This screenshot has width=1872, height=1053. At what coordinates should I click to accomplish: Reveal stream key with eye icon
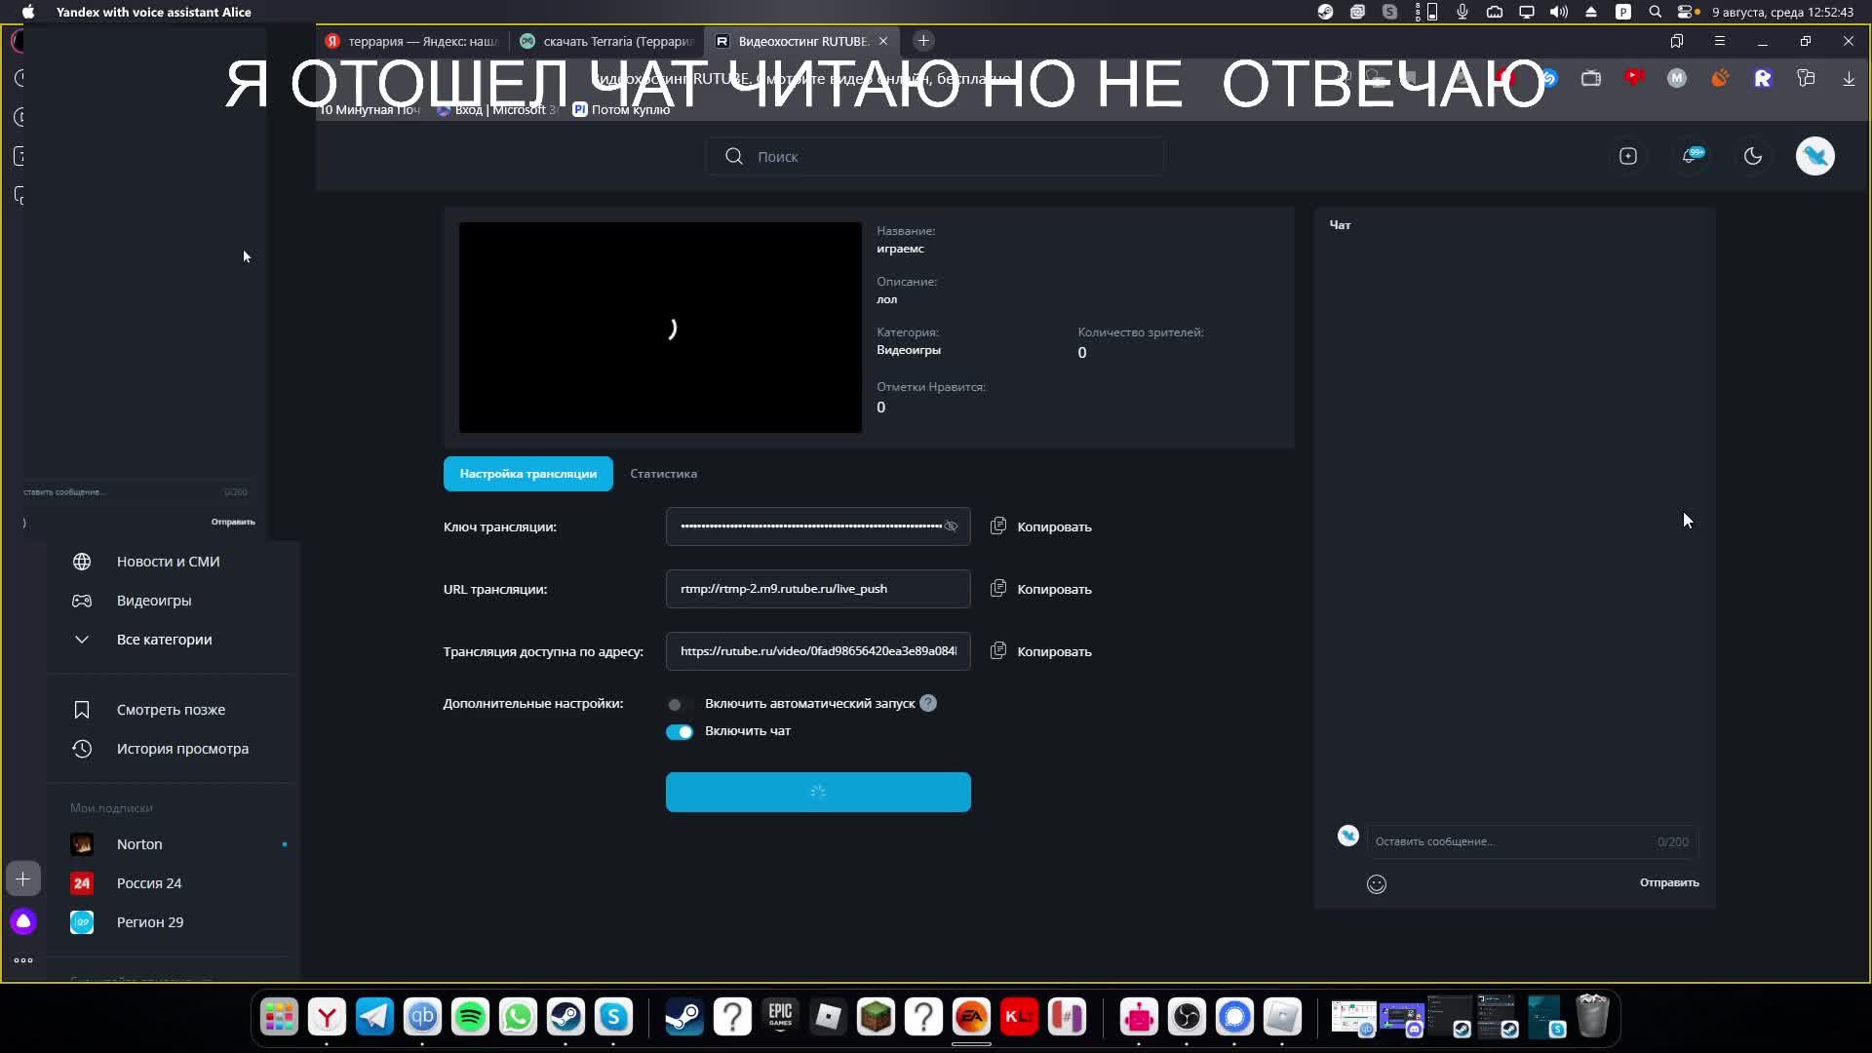tap(951, 526)
